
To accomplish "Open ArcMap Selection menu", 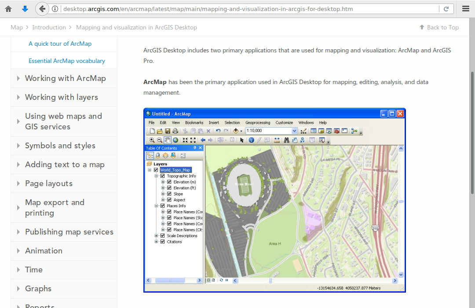I will 232,122.
